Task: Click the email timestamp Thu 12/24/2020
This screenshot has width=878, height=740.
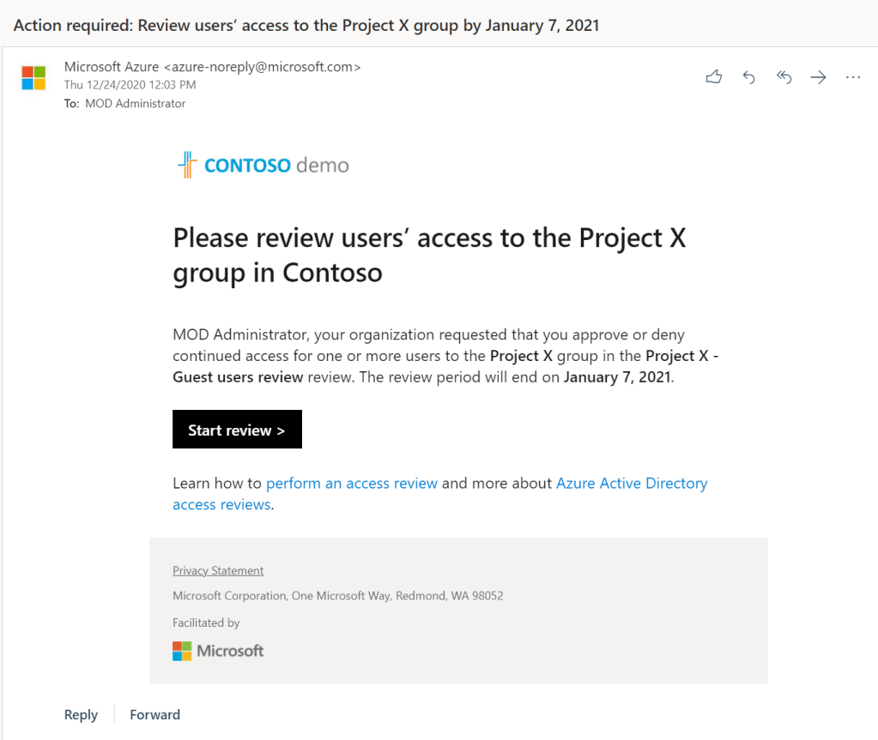Action: click(x=130, y=85)
